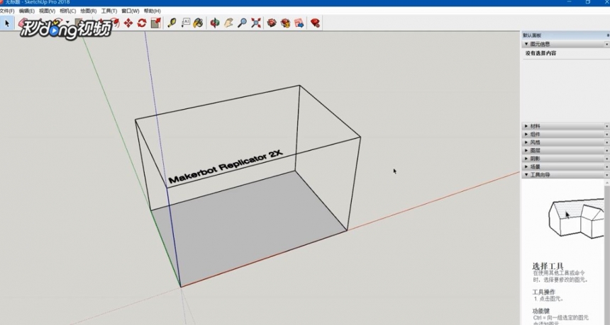Close the 风格 panel
610x325 pixels.
[607, 142]
